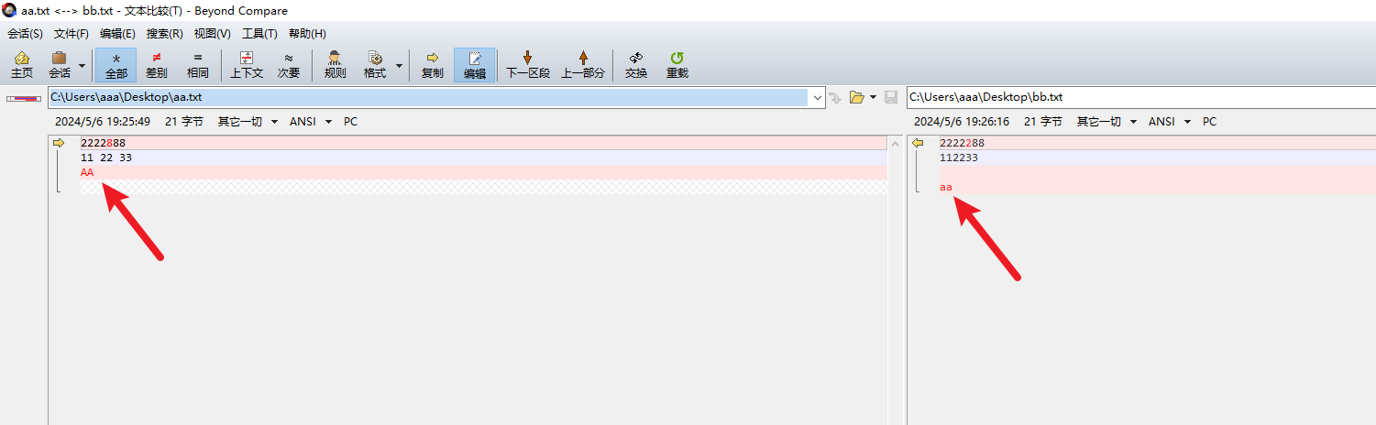1376x425 pixels.
Task: Open the 文件(F) menu
Action: [x=72, y=34]
